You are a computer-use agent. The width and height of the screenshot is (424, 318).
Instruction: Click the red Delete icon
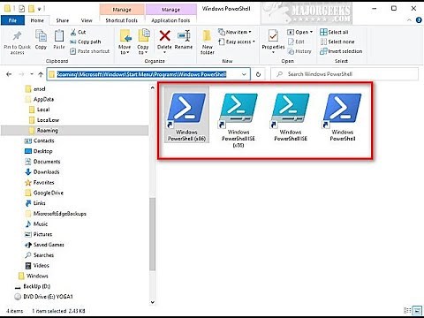(164, 36)
